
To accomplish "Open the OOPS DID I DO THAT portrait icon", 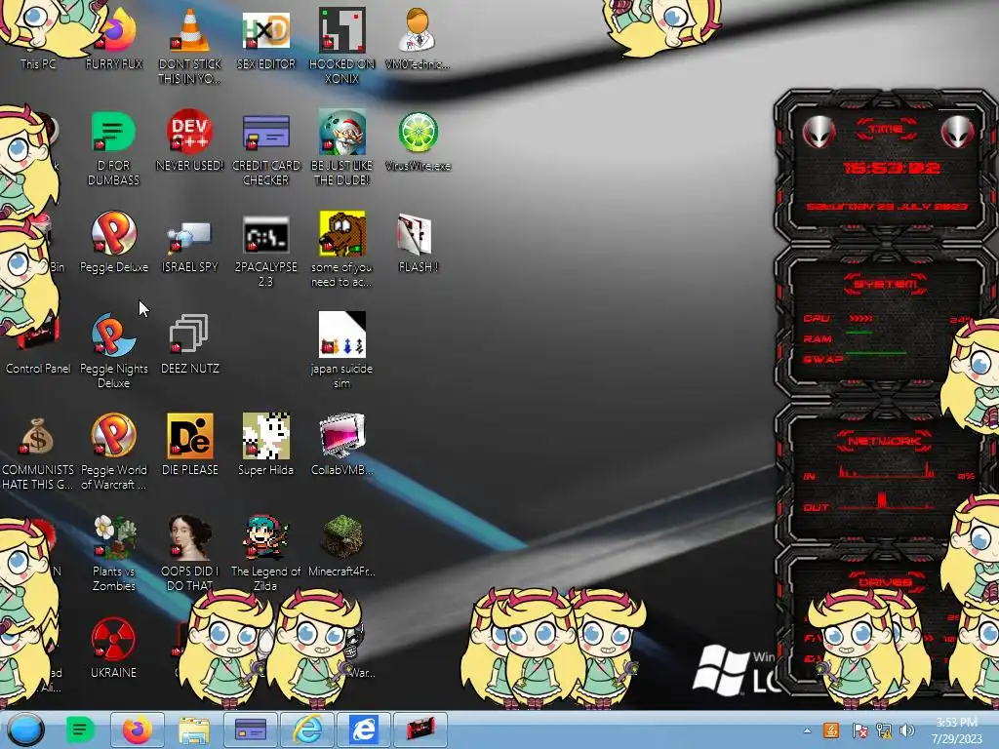I will pos(190,553).
